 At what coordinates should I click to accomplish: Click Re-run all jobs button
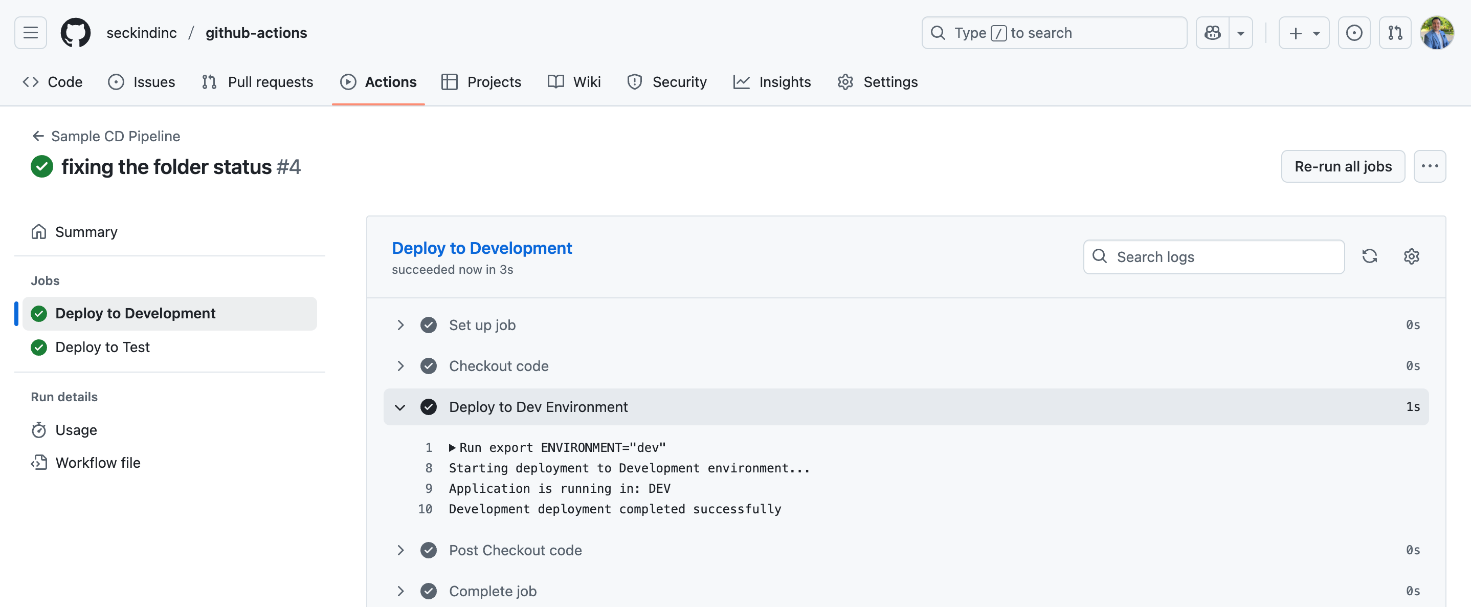coord(1343,166)
